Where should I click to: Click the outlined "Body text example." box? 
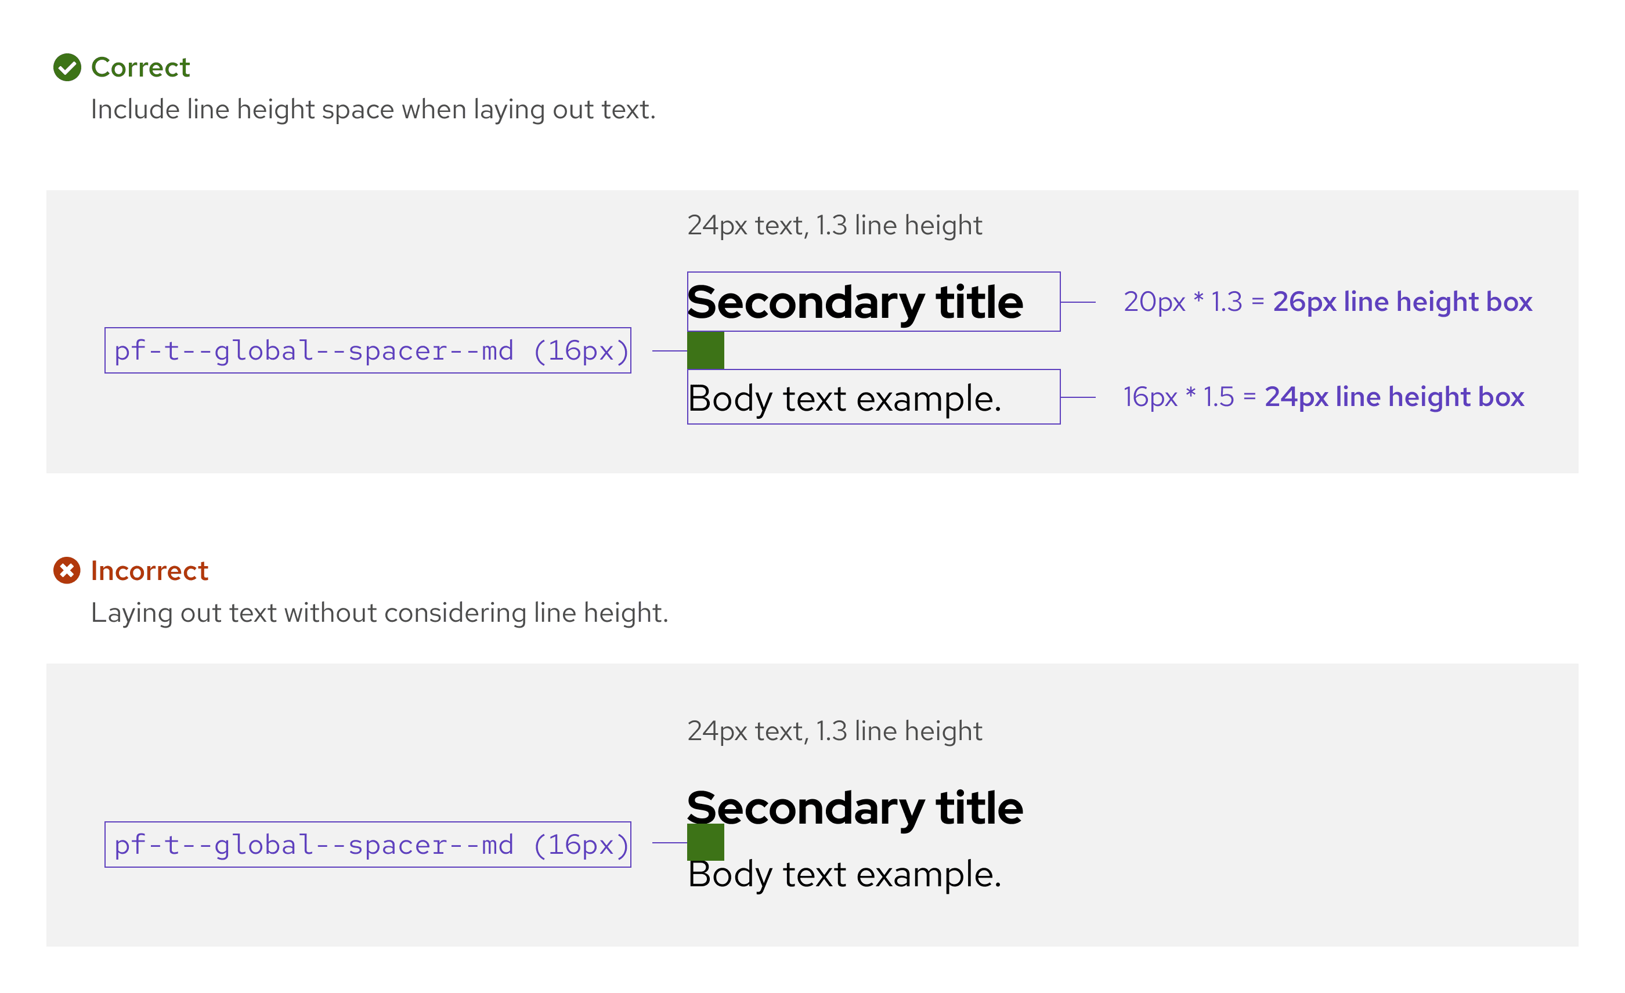coord(872,397)
